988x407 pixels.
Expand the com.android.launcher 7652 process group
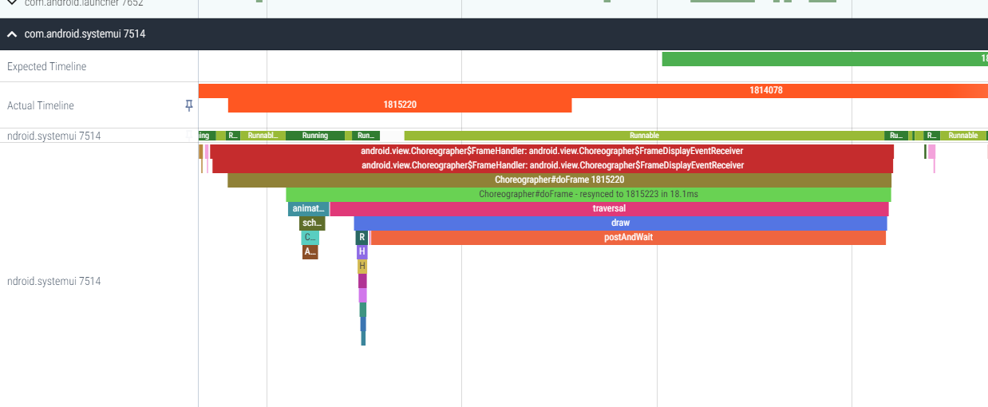12,3
